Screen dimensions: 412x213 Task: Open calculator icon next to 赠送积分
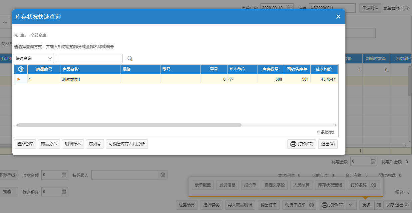pyautogui.click(x=64, y=192)
